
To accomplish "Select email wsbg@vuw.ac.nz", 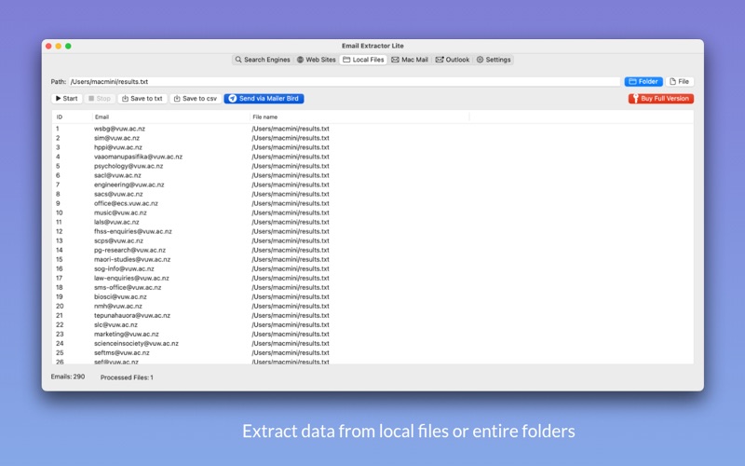I will pyautogui.click(x=119, y=129).
